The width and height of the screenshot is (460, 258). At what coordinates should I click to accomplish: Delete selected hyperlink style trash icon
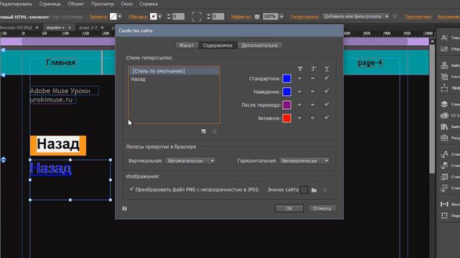tap(214, 132)
